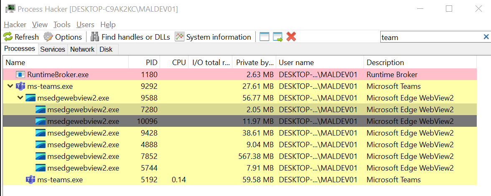The width and height of the screenshot is (491, 196).
Task: Click the binoculars Find handles or DLLs icon
Action: click(x=95, y=37)
